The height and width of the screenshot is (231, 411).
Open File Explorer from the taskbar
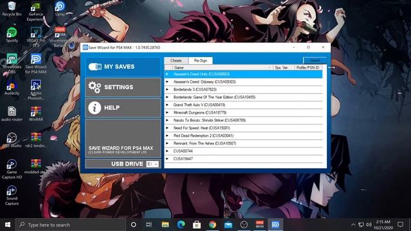point(165,225)
